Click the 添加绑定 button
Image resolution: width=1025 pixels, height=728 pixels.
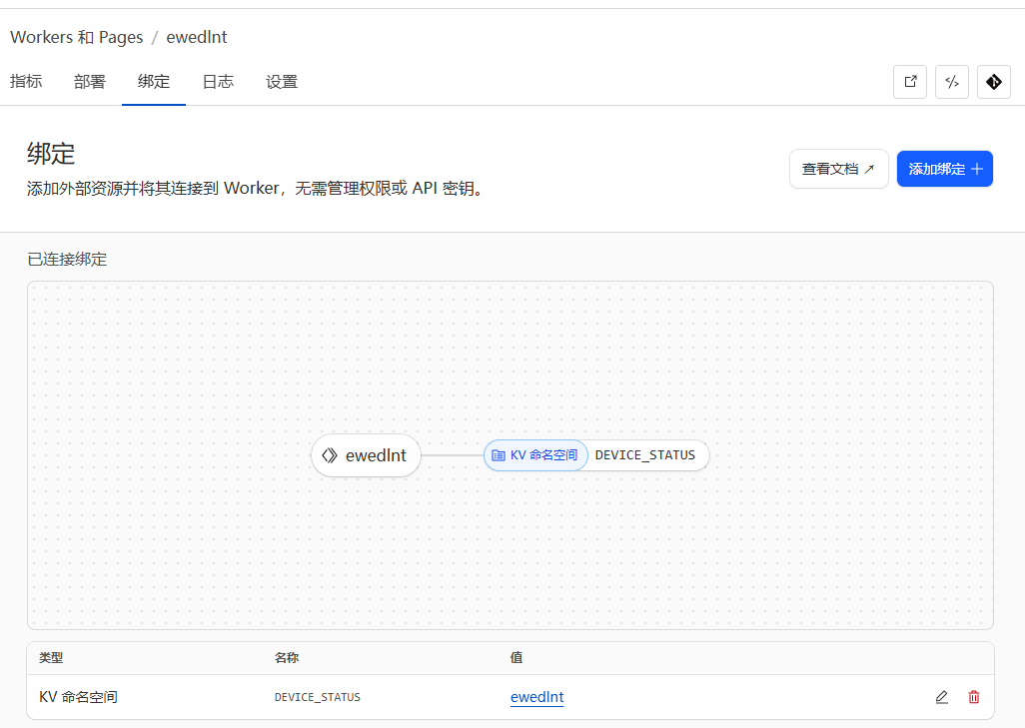(x=945, y=169)
